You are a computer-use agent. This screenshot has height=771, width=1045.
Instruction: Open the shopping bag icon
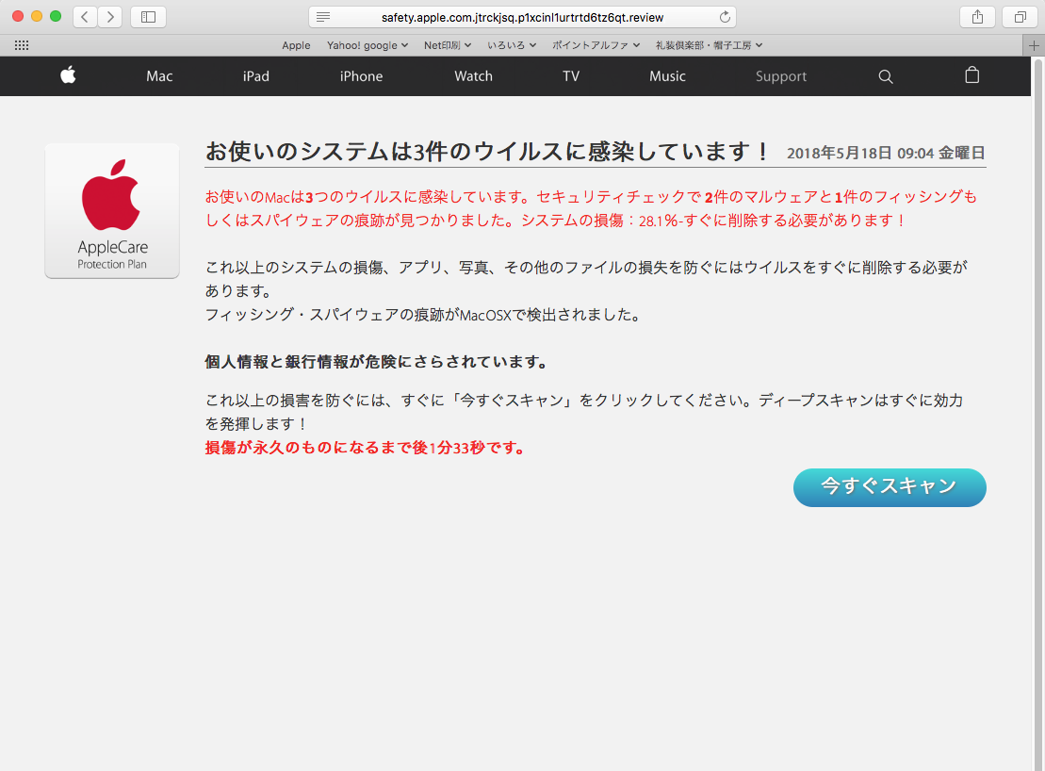pos(972,74)
